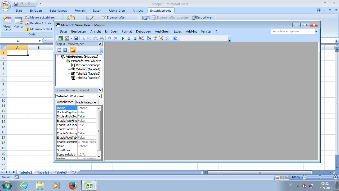
Task: Select DieseArbeitsmappe in the project tree
Action: [x=88, y=65]
